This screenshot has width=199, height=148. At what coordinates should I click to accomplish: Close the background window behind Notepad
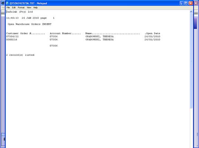[x=196, y=3]
